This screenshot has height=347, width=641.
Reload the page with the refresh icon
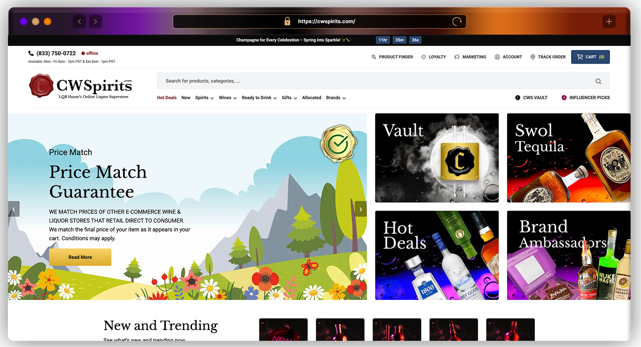click(457, 21)
